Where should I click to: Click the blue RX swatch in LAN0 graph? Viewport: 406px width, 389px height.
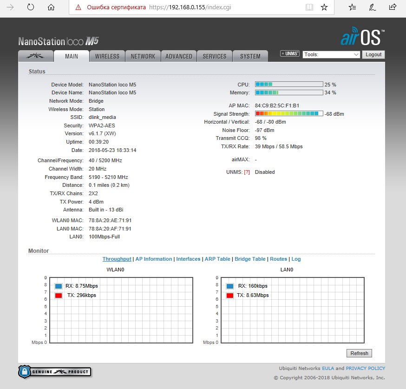point(230,286)
